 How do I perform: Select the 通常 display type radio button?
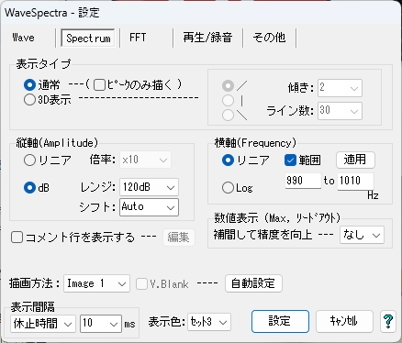point(29,85)
